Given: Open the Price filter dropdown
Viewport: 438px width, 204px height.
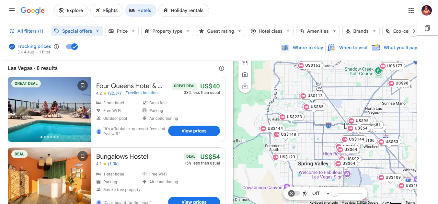Looking at the screenshot, I should (x=122, y=31).
